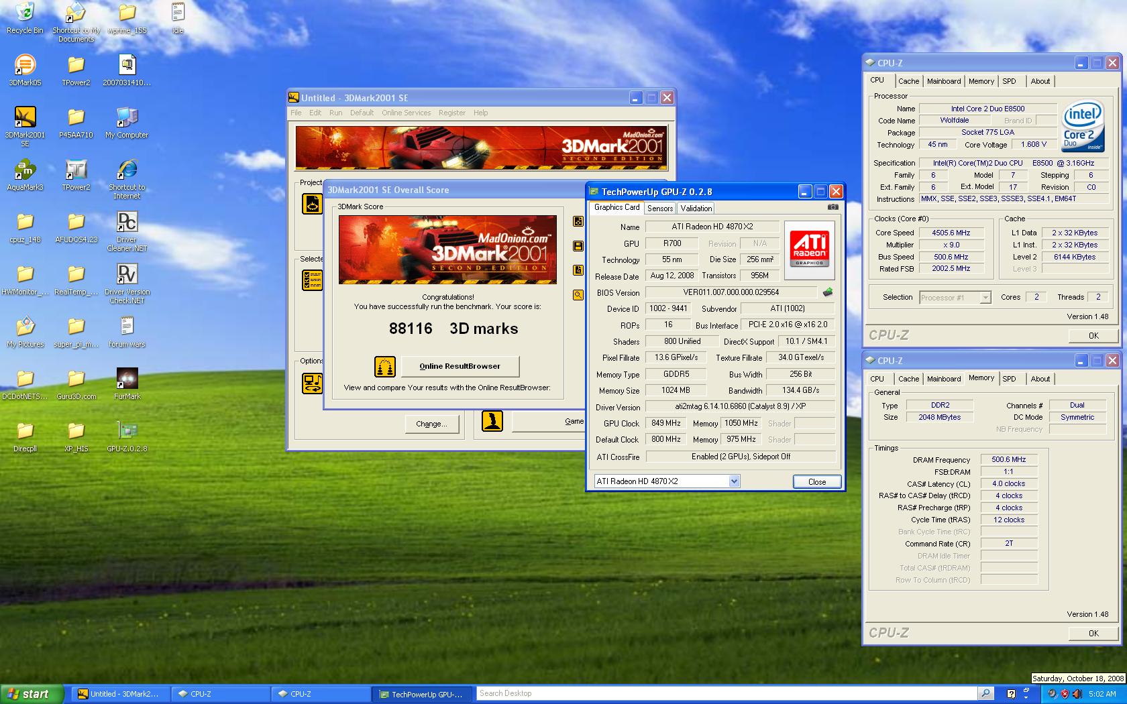Screen dimensions: 1127x704
Task: Open the FurMark desktop shortcut
Action: coord(127,379)
